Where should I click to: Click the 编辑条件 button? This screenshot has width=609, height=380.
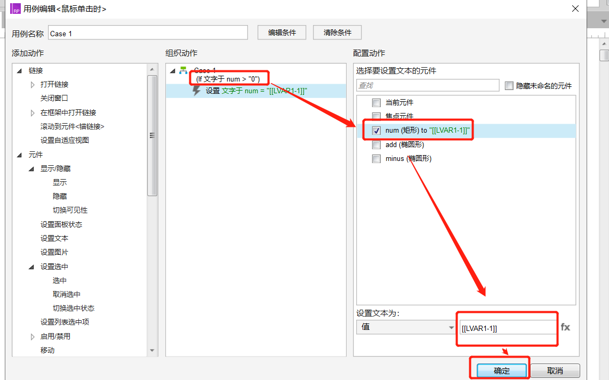282,33
